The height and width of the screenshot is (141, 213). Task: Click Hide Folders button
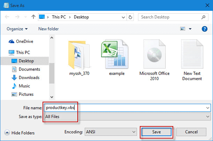coord(20,133)
